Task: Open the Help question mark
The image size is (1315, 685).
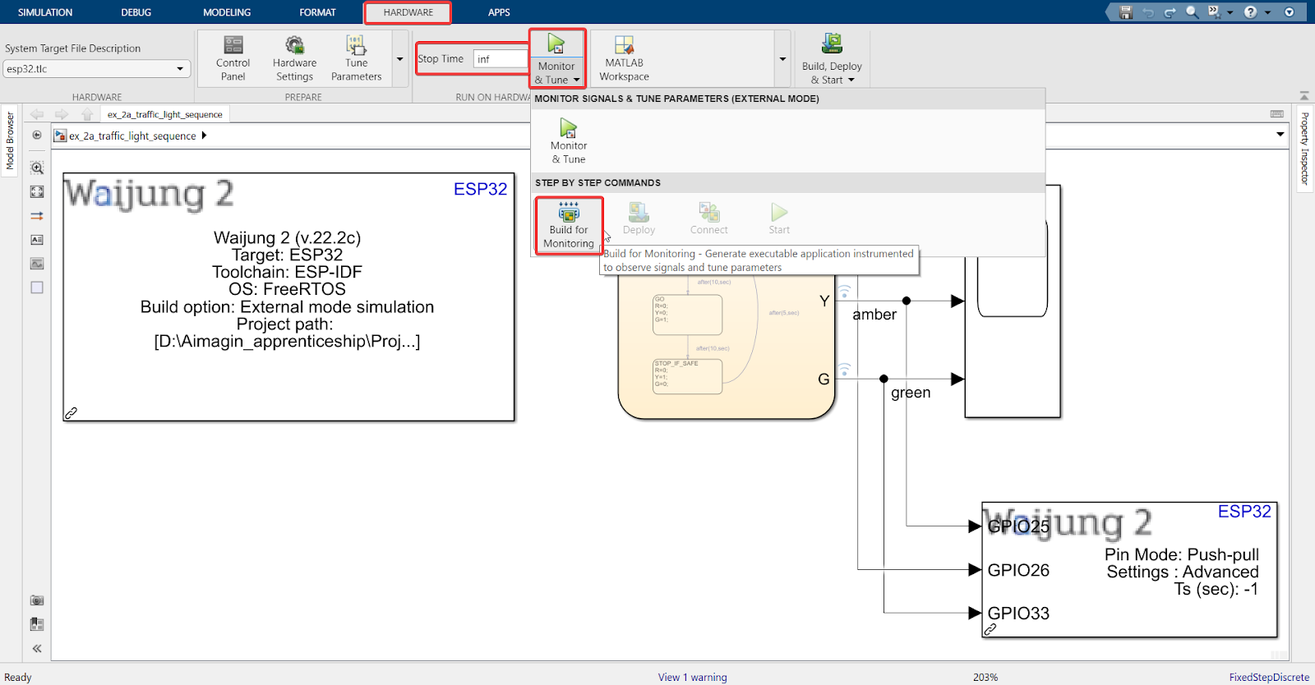Action: (x=1250, y=12)
